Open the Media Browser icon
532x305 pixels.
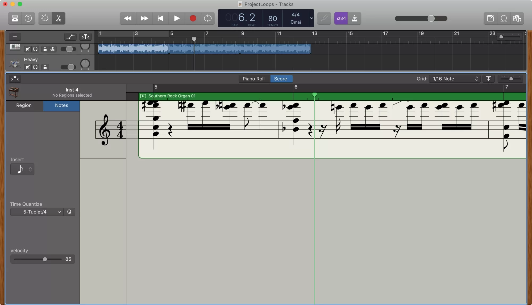[517, 18]
